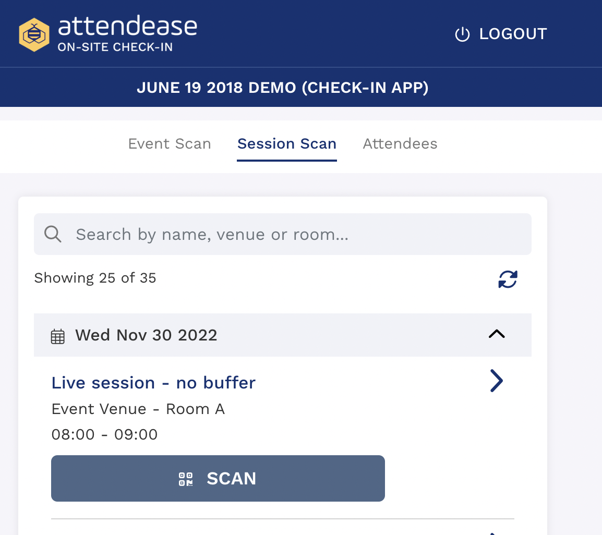Collapse the Wed Nov 30 2022 group with its chevron
The height and width of the screenshot is (535, 602).
coord(496,334)
